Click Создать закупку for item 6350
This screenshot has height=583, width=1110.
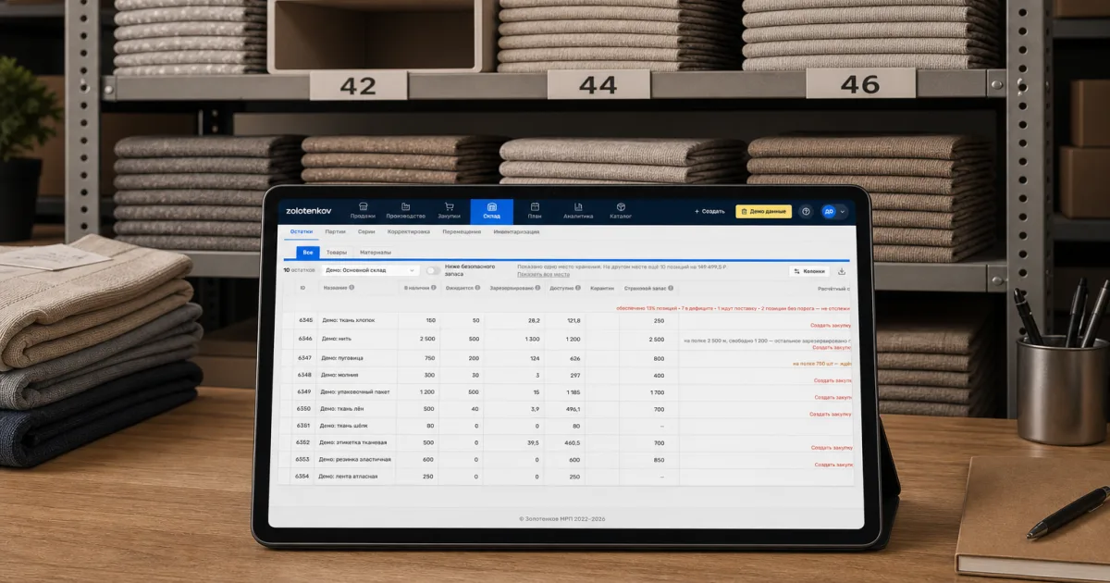click(x=832, y=414)
